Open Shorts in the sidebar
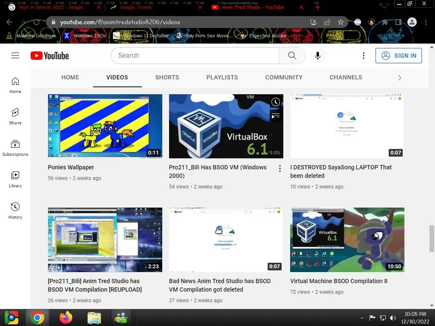The height and width of the screenshot is (326, 435). [x=15, y=116]
